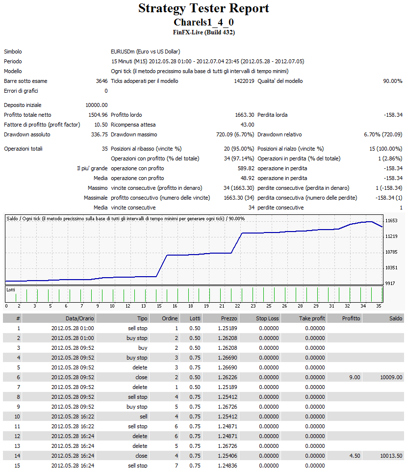
Task: Click the Tipo column header
Action: coord(142,318)
